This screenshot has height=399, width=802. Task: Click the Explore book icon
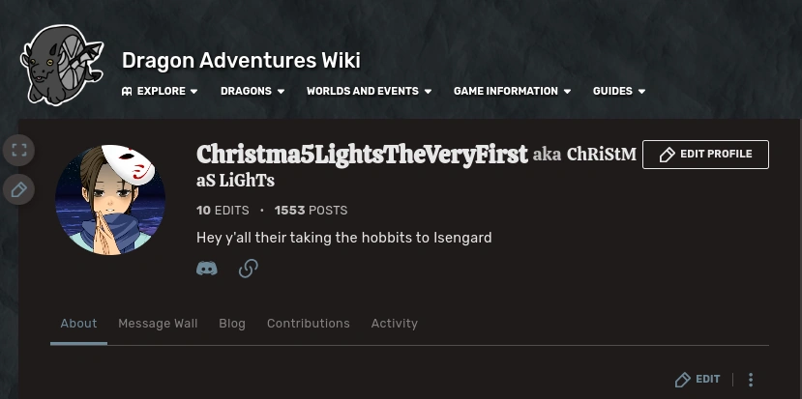coord(127,92)
